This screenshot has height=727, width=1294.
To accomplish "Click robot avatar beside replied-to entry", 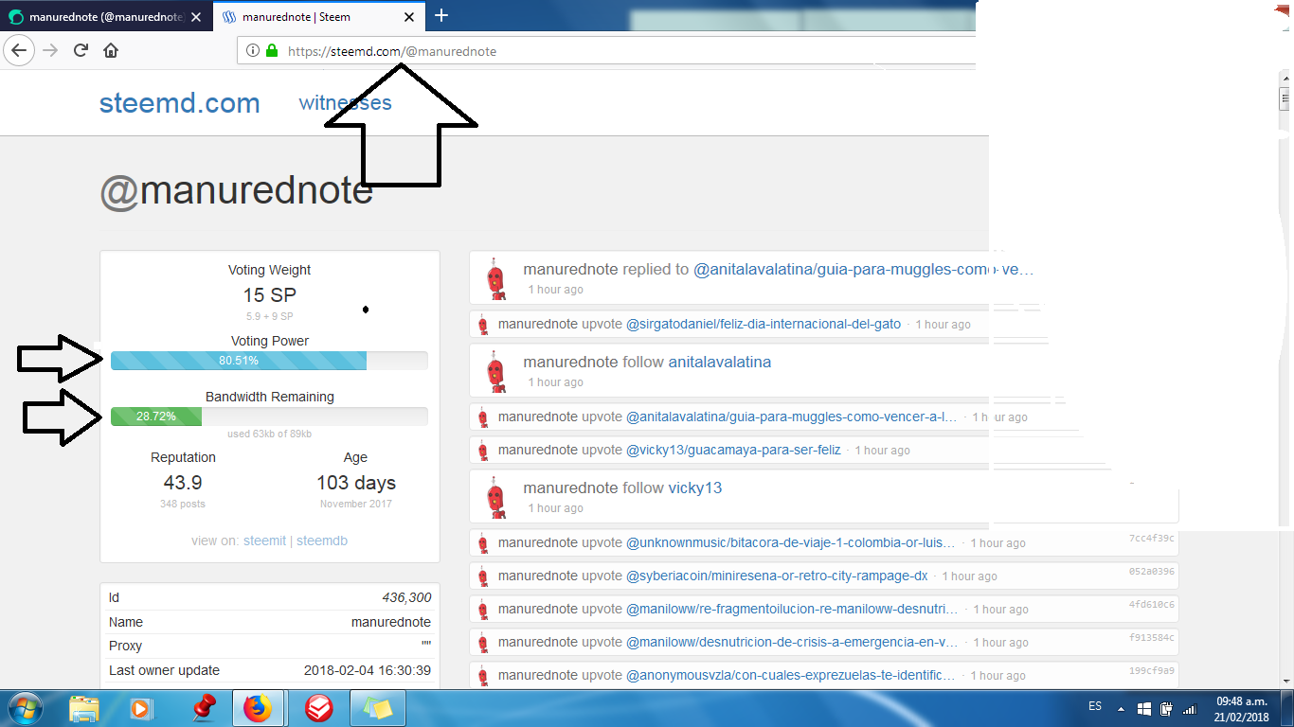I will pyautogui.click(x=495, y=279).
